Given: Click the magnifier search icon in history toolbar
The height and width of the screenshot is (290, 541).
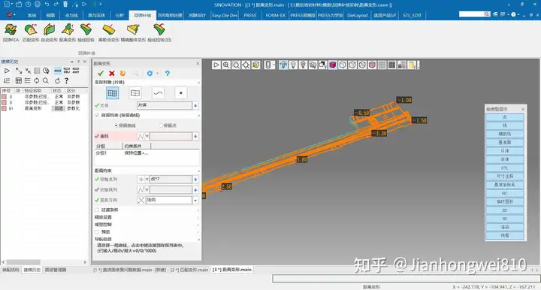Looking at the screenshot, I should 46,80.
